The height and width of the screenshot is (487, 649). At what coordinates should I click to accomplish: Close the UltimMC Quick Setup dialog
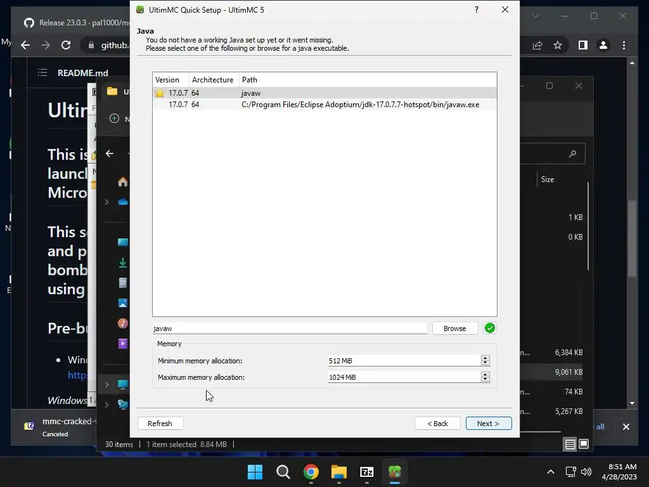pyautogui.click(x=505, y=10)
